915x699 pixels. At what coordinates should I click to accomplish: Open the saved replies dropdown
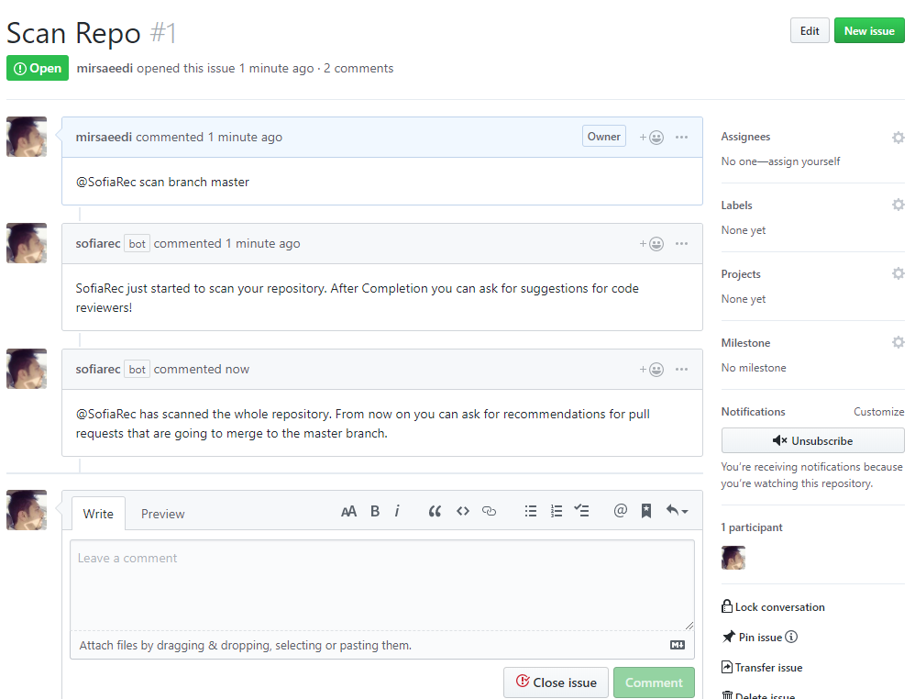pyautogui.click(x=677, y=511)
